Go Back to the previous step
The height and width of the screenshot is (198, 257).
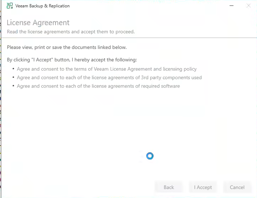169,187
